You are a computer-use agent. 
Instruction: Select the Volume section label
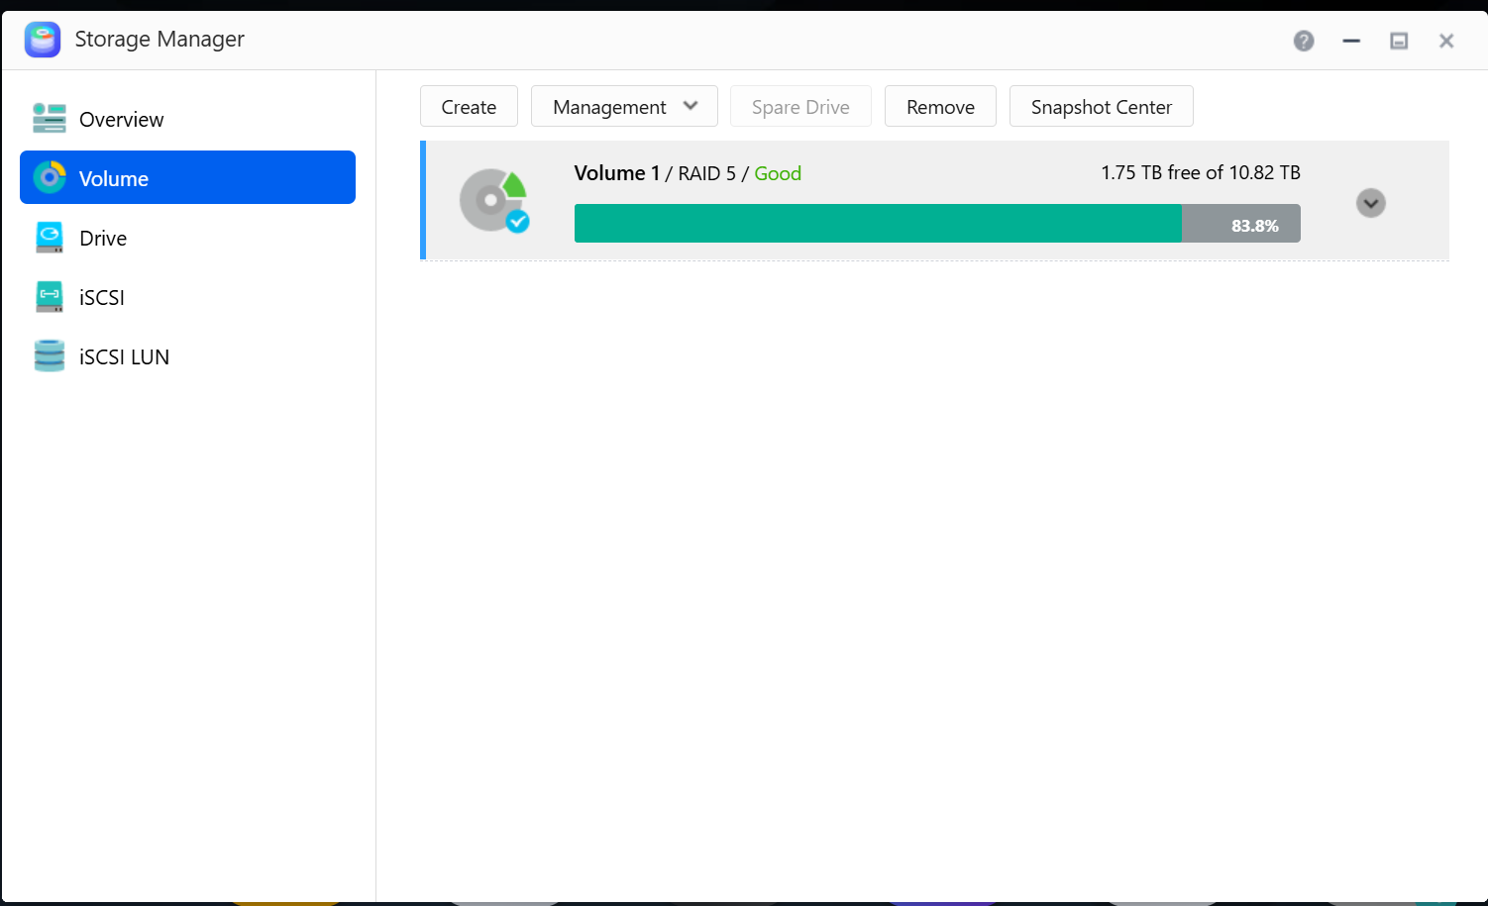[x=114, y=179]
